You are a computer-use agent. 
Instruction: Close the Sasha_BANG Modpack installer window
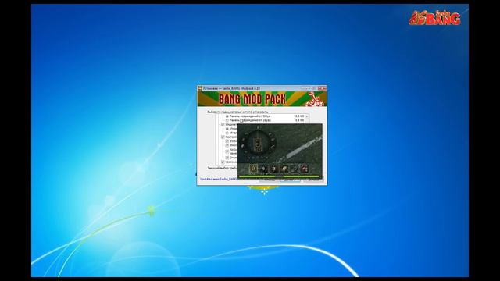[322, 88]
